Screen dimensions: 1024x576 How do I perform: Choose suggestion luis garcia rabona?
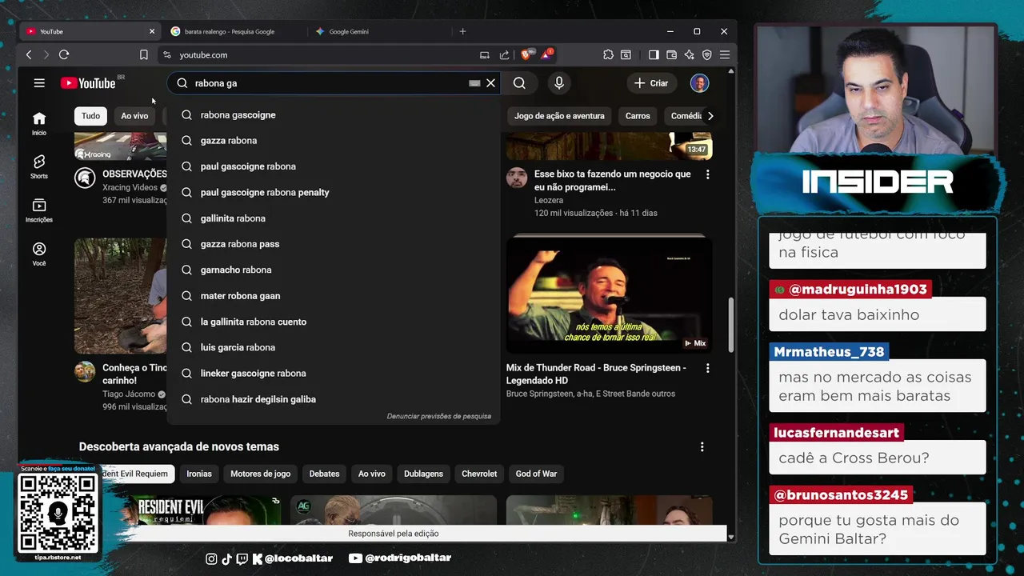click(333, 347)
